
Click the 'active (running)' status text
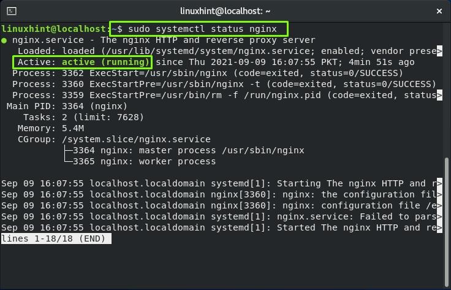[x=105, y=62]
